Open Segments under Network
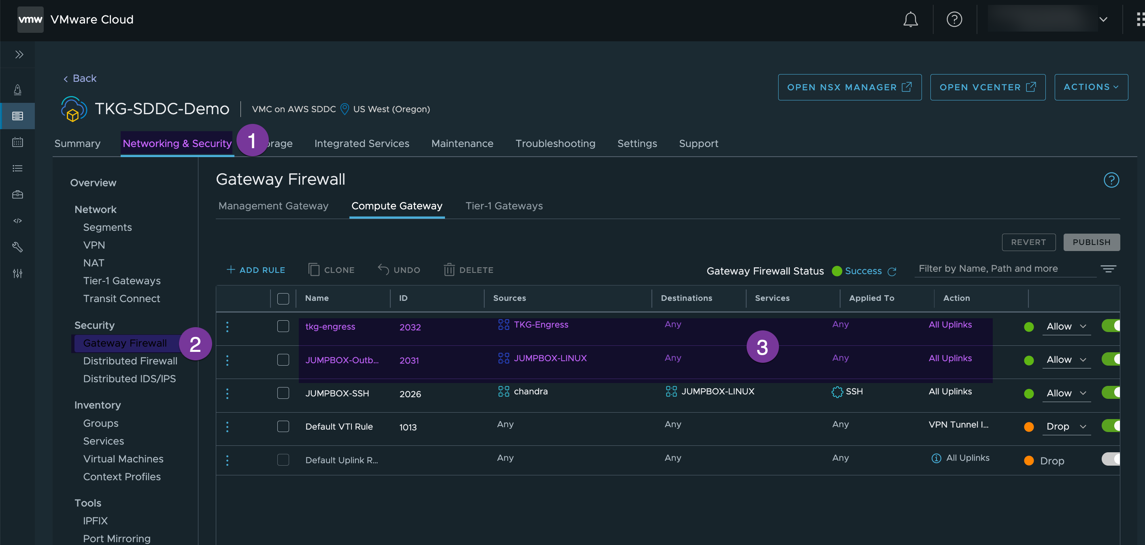This screenshot has width=1145, height=545. pyautogui.click(x=107, y=228)
